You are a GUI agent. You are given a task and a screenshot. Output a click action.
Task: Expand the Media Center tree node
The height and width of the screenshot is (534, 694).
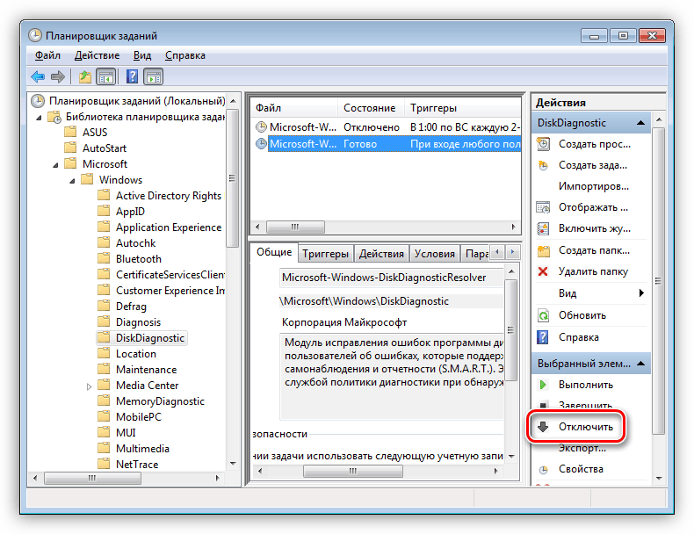(x=89, y=386)
